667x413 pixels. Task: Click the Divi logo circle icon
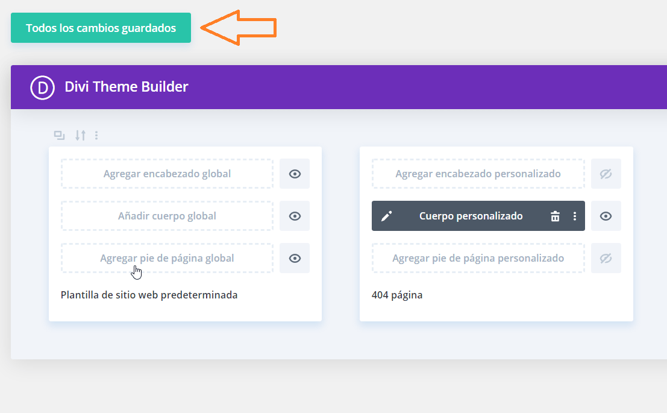pos(43,87)
